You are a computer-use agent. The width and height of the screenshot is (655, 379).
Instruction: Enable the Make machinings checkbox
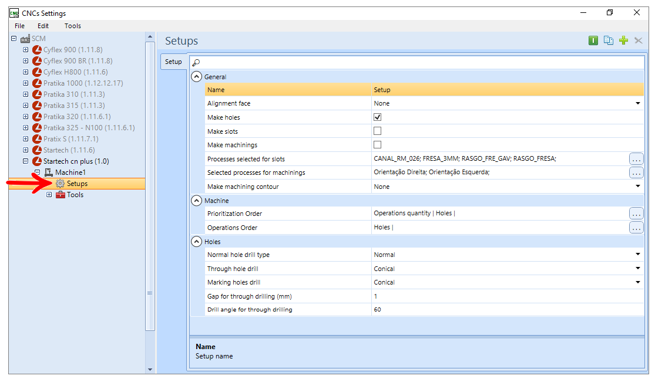click(377, 145)
